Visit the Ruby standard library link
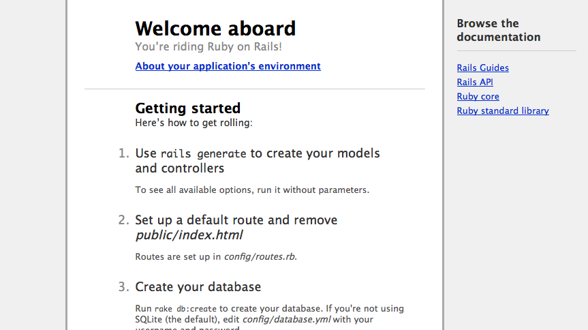Image resolution: width=588 pixels, height=330 pixels. [x=502, y=110]
